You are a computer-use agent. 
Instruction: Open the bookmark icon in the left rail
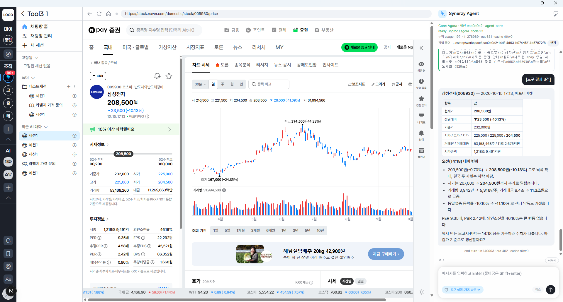click(8, 253)
